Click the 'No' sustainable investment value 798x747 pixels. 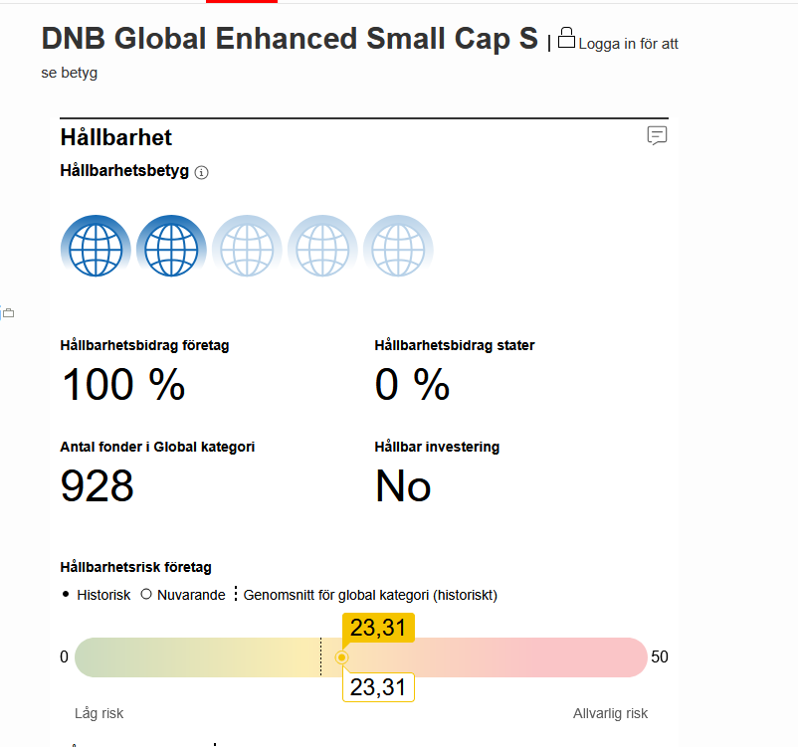click(403, 486)
